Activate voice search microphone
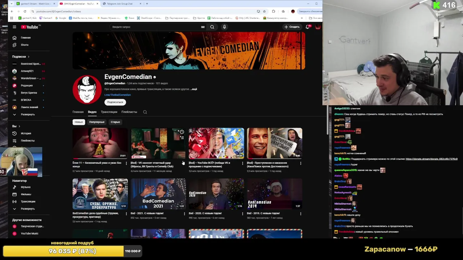 224,27
